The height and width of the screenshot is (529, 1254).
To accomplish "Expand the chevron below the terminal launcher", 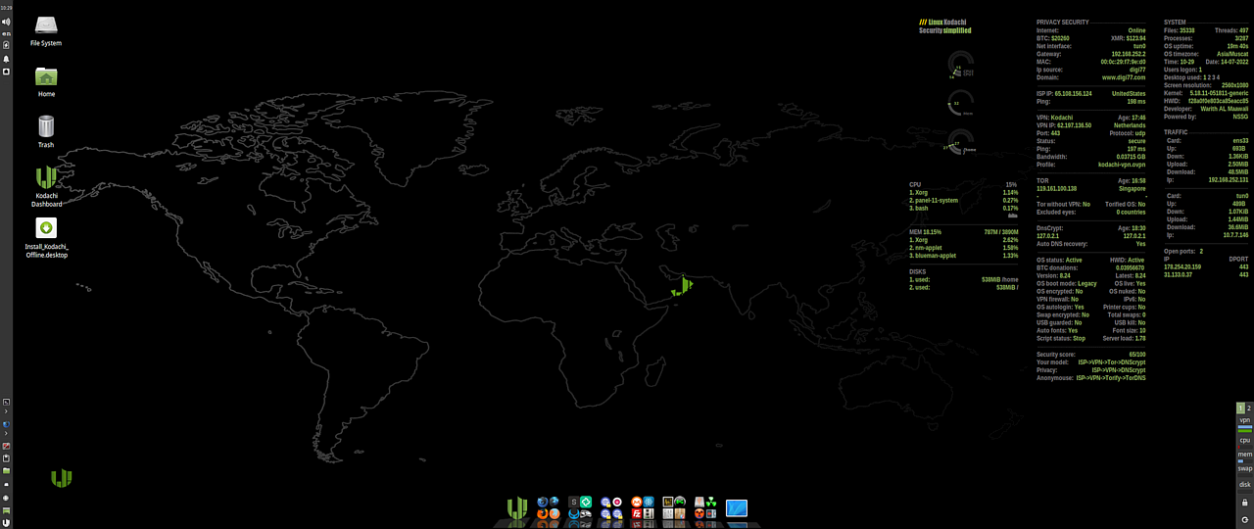I will click(6, 412).
